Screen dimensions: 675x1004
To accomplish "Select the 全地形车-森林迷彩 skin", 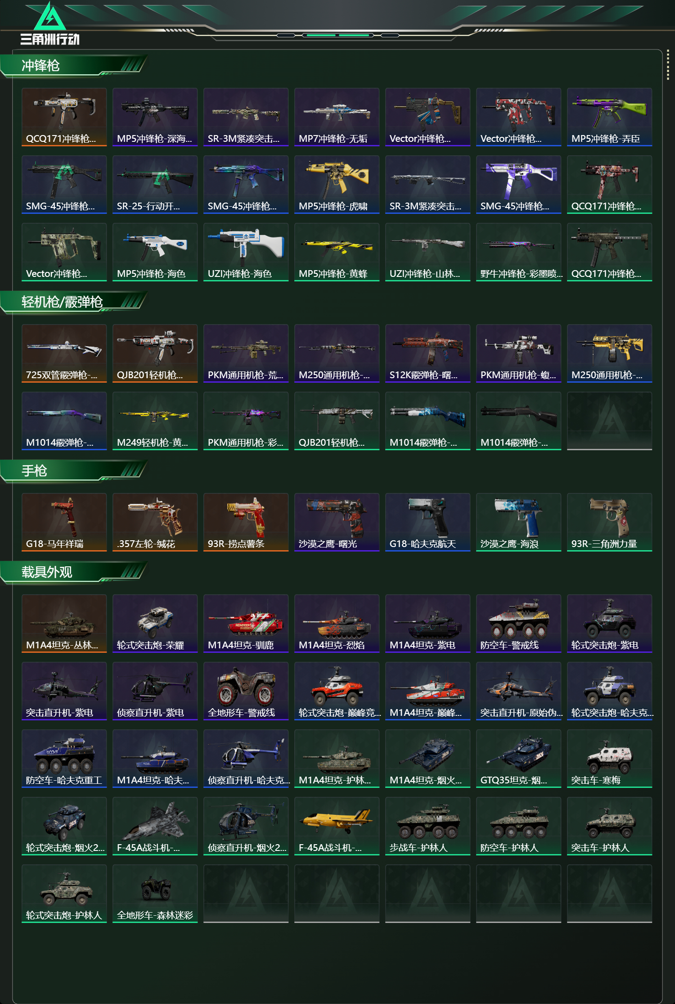I will pyautogui.click(x=155, y=894).
